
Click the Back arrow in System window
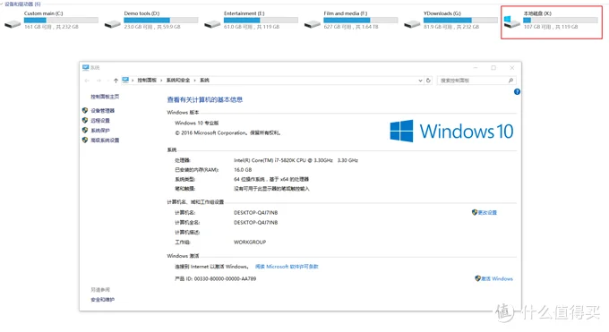click(87, 81)
